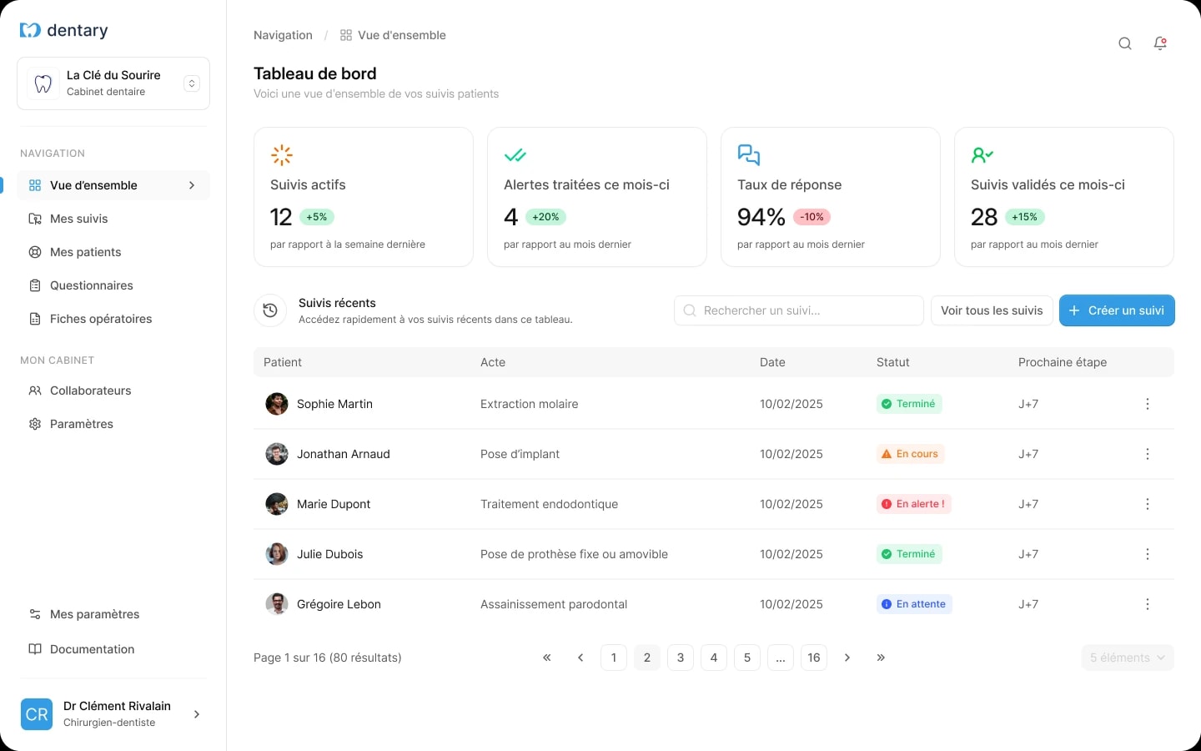Viewport: 1201px width, 751px height.
Task: Click the Taux de réponse chat icon
Action: (x=749, y=155)
